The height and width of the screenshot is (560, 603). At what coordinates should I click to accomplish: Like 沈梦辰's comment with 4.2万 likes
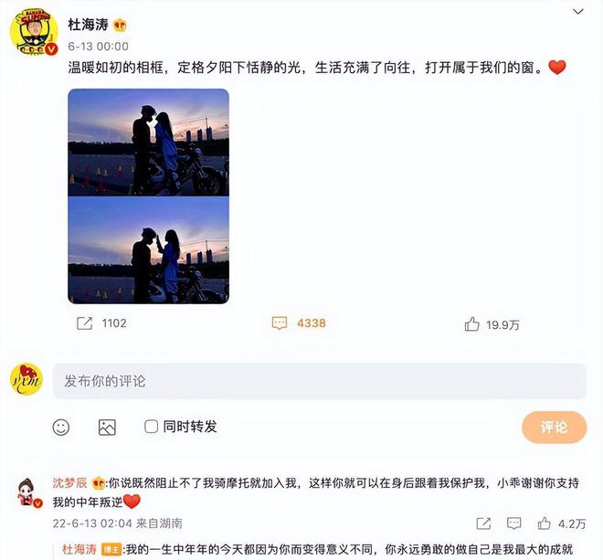[545, 523]
